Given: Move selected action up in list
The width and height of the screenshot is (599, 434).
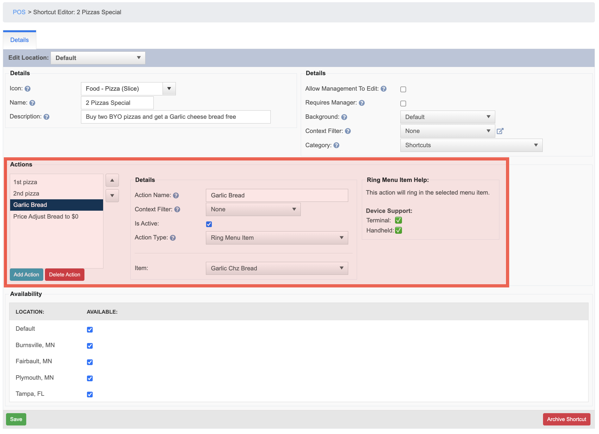Looking at the screenshot, I should 112,180.
